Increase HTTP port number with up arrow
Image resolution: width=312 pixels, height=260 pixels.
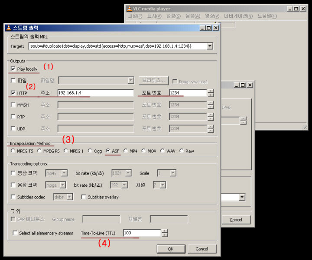click(x=211, y=91)
